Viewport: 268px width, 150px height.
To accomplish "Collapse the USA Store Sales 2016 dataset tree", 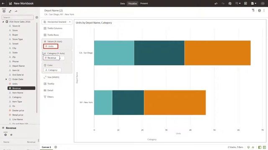I will 3,22.
